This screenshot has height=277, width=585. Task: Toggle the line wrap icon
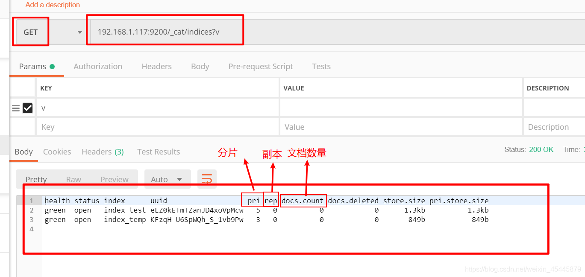point(207,179)
